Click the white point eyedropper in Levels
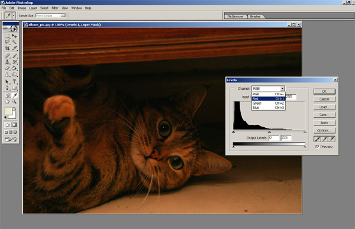The image size is (355, 229). 332,139
